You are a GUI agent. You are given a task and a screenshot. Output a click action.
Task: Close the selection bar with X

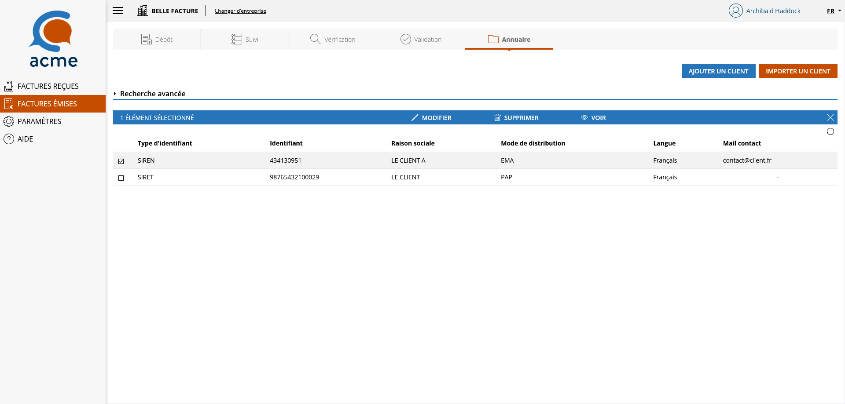(x=830, y=117)
